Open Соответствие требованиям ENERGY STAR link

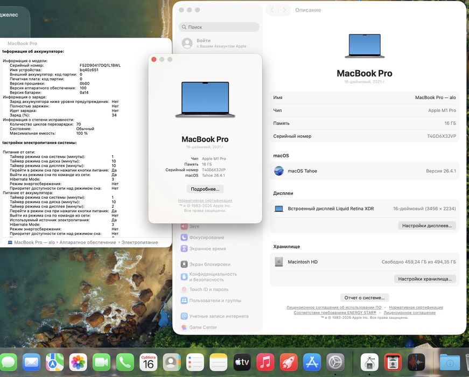coord(335,312)
